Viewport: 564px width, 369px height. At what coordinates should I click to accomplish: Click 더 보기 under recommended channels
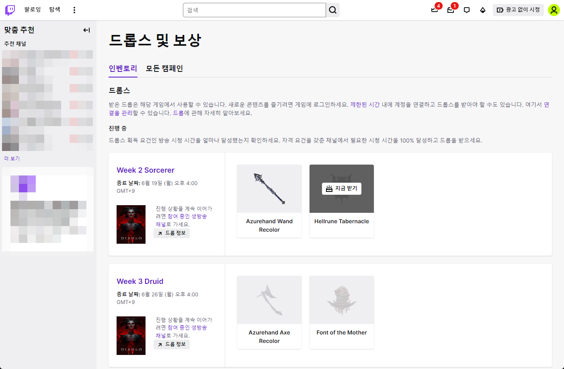coord(12,159)
